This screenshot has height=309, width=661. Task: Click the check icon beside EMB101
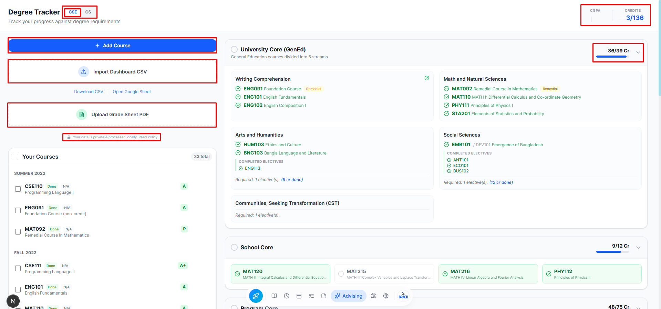(446, 144)
